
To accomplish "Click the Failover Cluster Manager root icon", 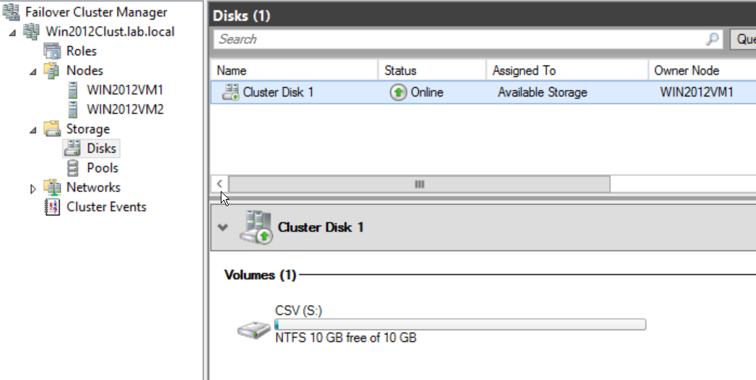I will pos(11,12).
